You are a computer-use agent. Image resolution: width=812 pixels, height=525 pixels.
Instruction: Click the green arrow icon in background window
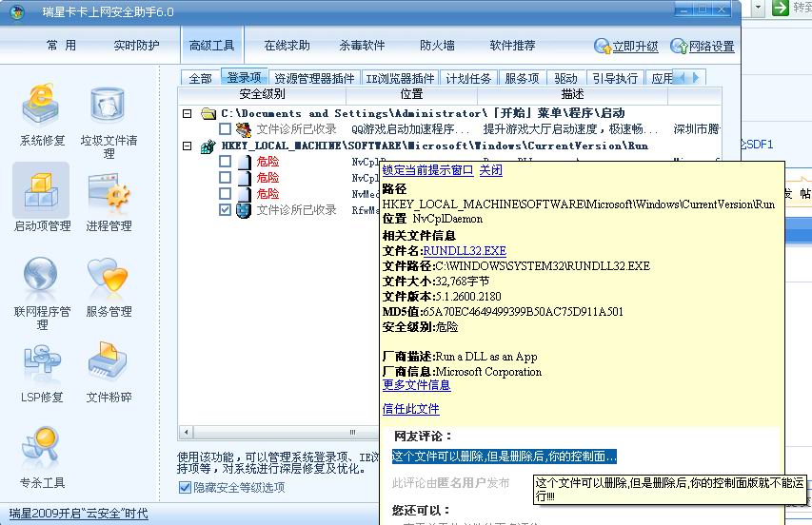(780, 8)
